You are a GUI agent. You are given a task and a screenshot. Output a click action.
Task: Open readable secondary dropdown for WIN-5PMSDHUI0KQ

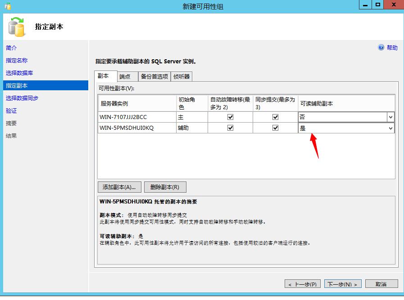pos(390,128)
